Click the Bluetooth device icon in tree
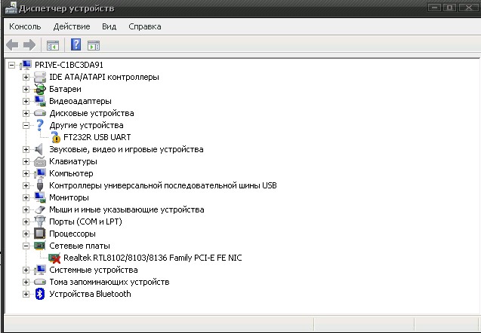This screenshot has height=333, width=481. (x=40, y=294)
